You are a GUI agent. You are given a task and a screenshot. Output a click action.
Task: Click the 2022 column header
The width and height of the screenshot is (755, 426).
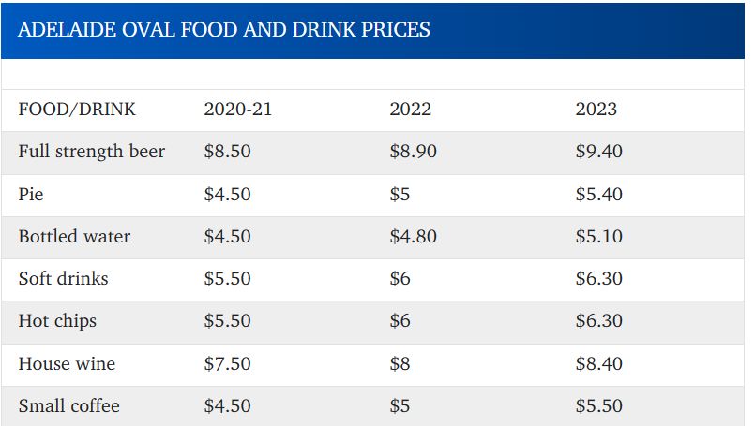[x=411, y=110]
